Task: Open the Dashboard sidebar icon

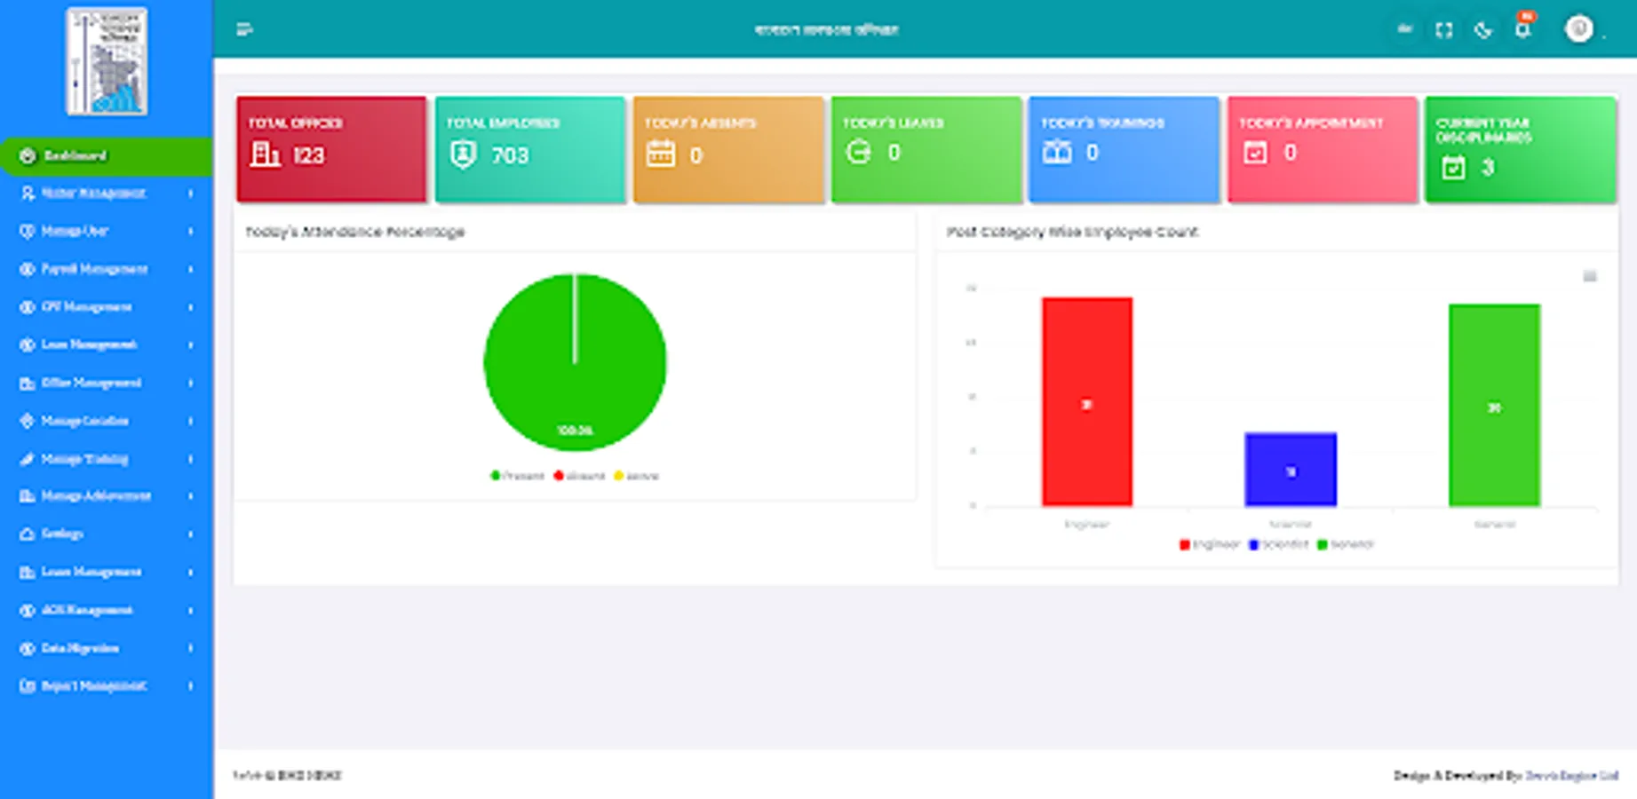Action: coord(27,156)
